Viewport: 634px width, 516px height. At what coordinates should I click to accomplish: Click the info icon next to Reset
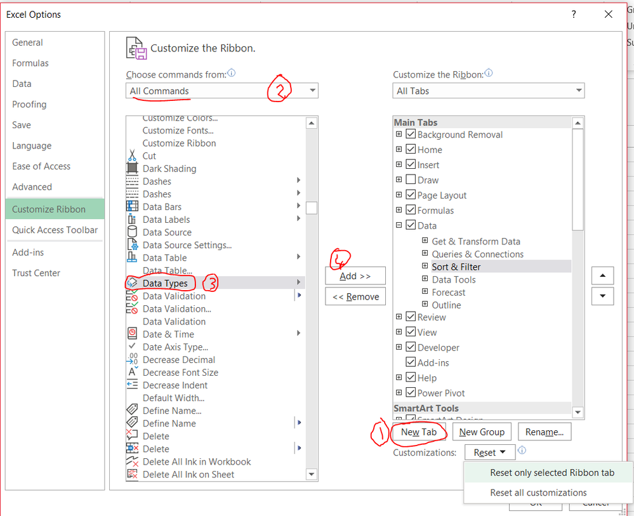522,450
